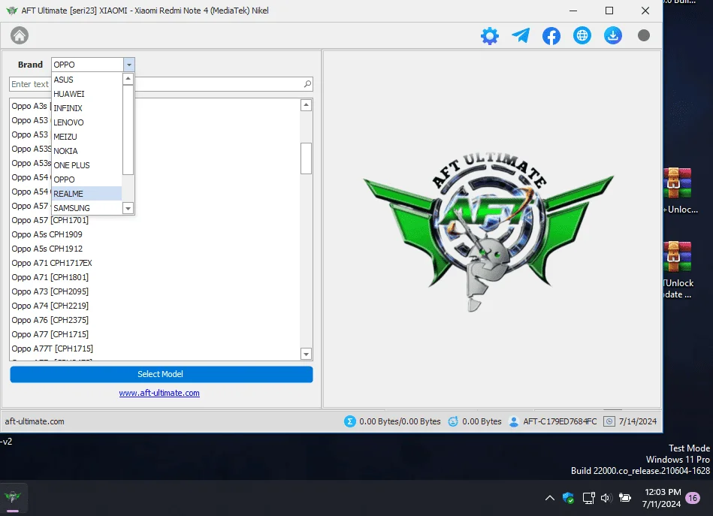Open the network tray icon
713x516 pixels.
588,498
